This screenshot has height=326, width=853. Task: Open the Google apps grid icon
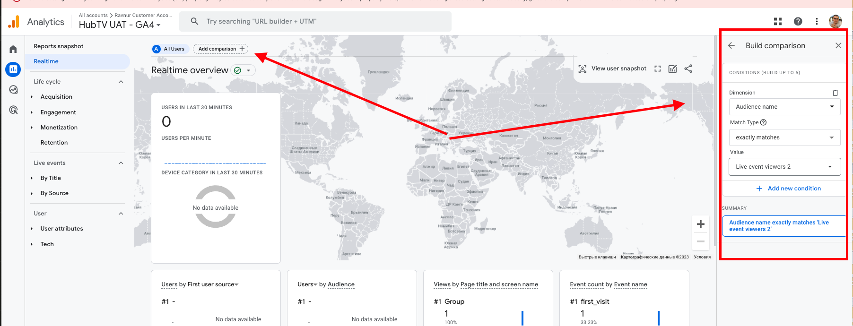(x=778, y=21)
